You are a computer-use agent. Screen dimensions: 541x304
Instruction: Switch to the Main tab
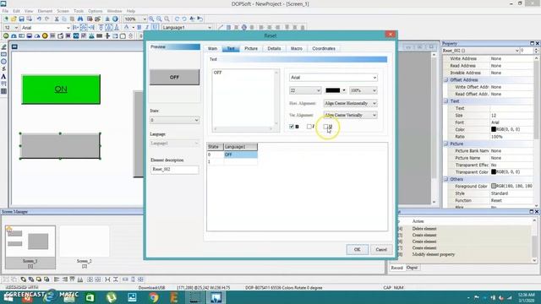(212, 49)
